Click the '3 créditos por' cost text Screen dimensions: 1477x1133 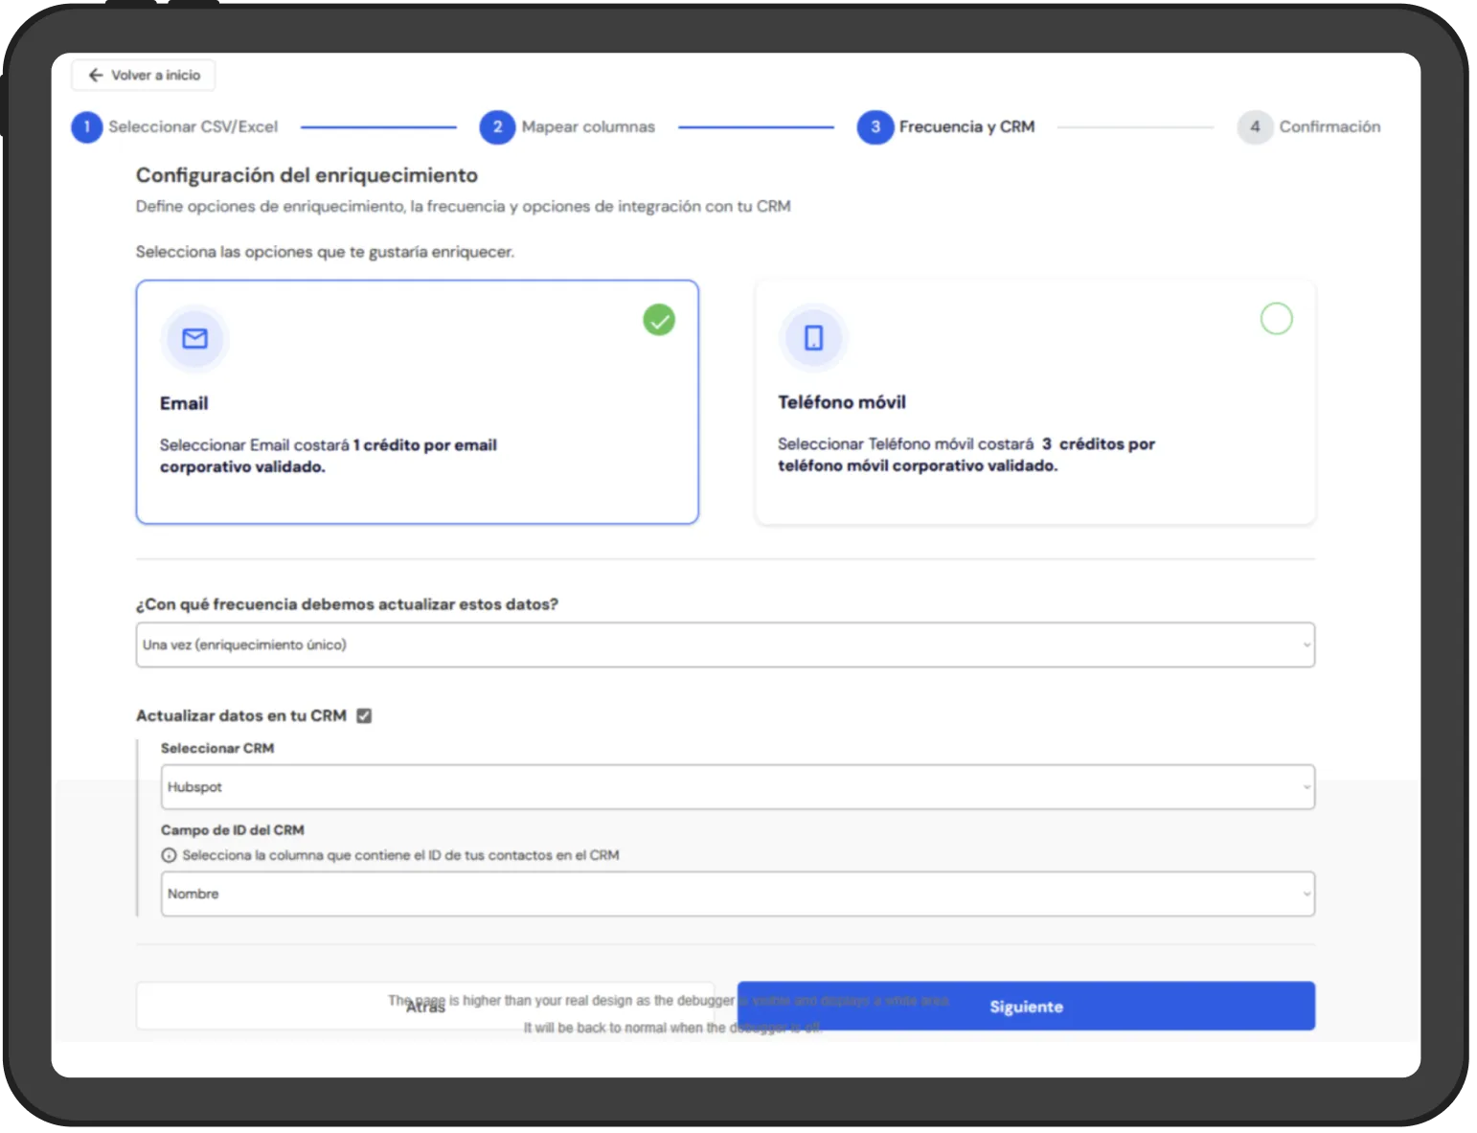(1099, 444)
